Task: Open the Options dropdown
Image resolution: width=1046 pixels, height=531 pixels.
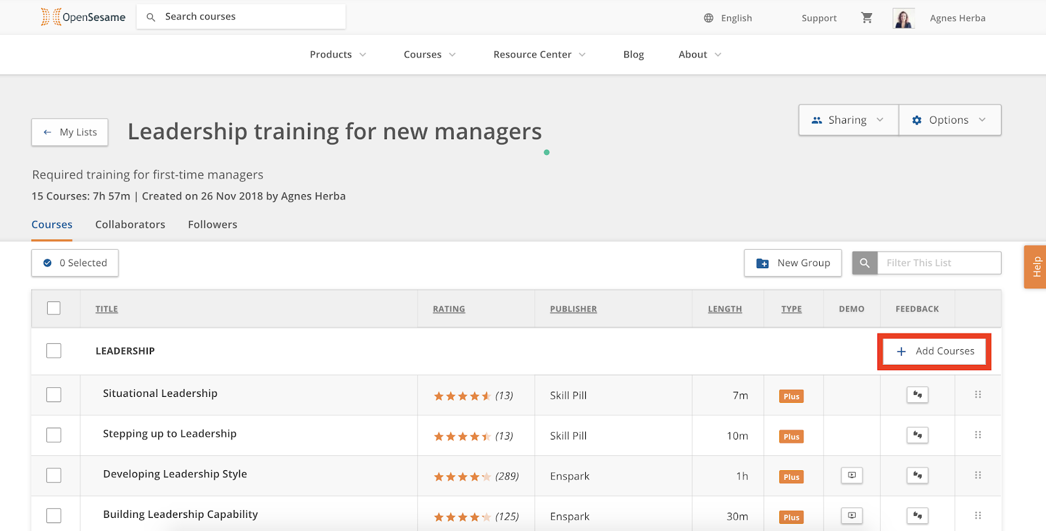Action: point(949,120)
